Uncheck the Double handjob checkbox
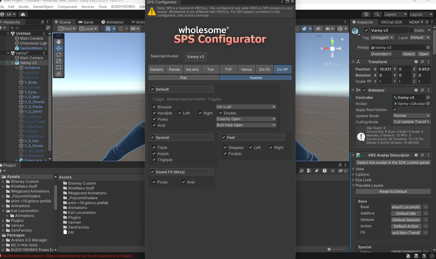 221,113
